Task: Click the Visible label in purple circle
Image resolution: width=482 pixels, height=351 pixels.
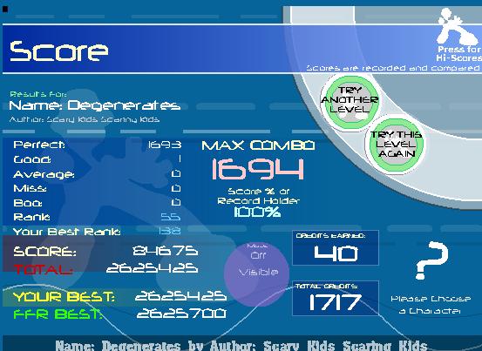Action: [258, 272]
